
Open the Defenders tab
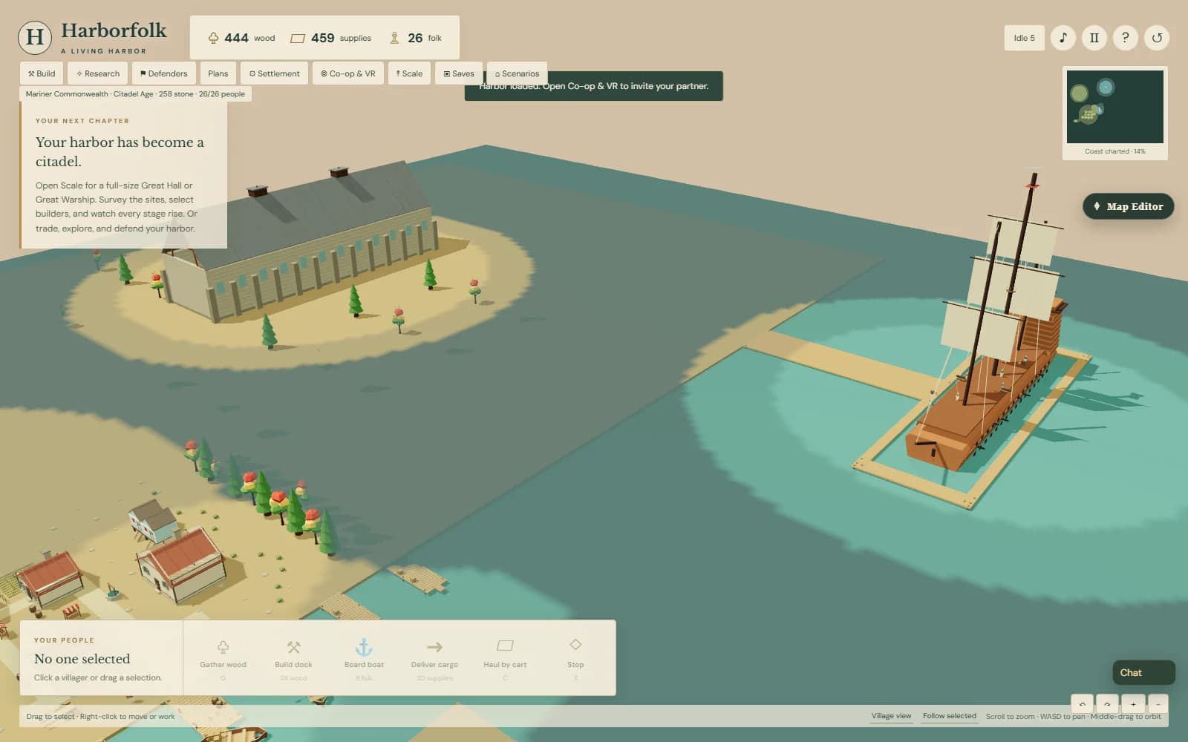[163, 73]
